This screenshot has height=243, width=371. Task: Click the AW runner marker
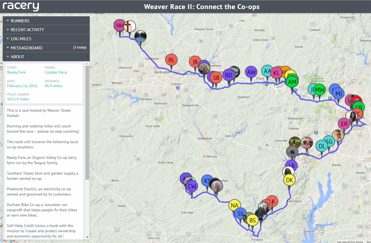pos(251,72)
